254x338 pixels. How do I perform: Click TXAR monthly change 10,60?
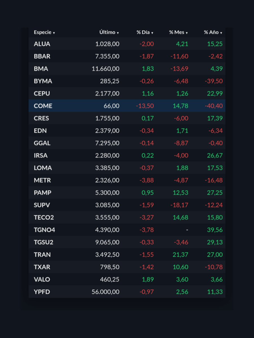(x=180, y=267)
